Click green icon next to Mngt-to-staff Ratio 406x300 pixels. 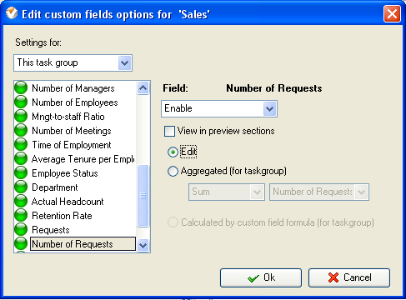[21, 116]
